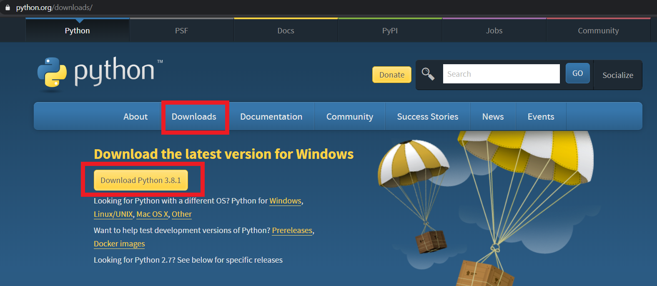Image resolution: width=657 pixels, height=286 pixels.
Task: Click the GO search button
Action: [x=578, y=73]
